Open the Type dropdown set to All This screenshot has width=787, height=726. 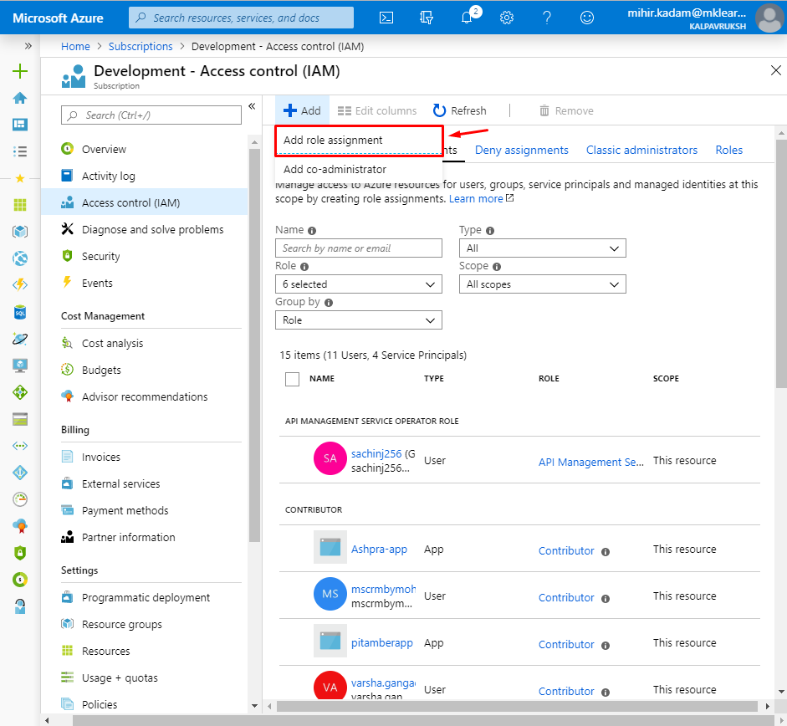tap(543, 248)
